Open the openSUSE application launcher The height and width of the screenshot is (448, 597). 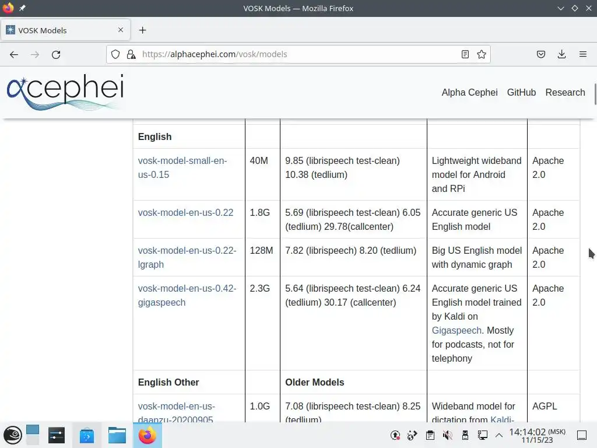[13, 435]
